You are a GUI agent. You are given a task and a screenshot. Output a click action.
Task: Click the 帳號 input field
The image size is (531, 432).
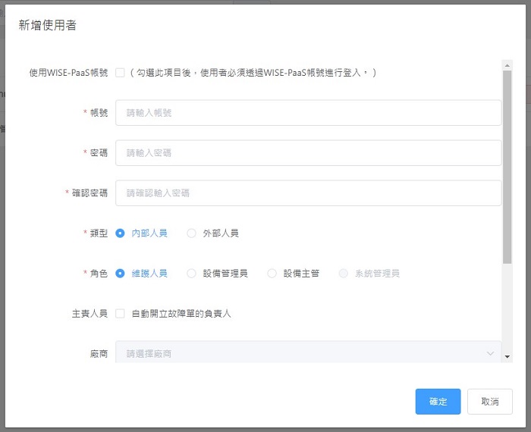coord(308,113)
